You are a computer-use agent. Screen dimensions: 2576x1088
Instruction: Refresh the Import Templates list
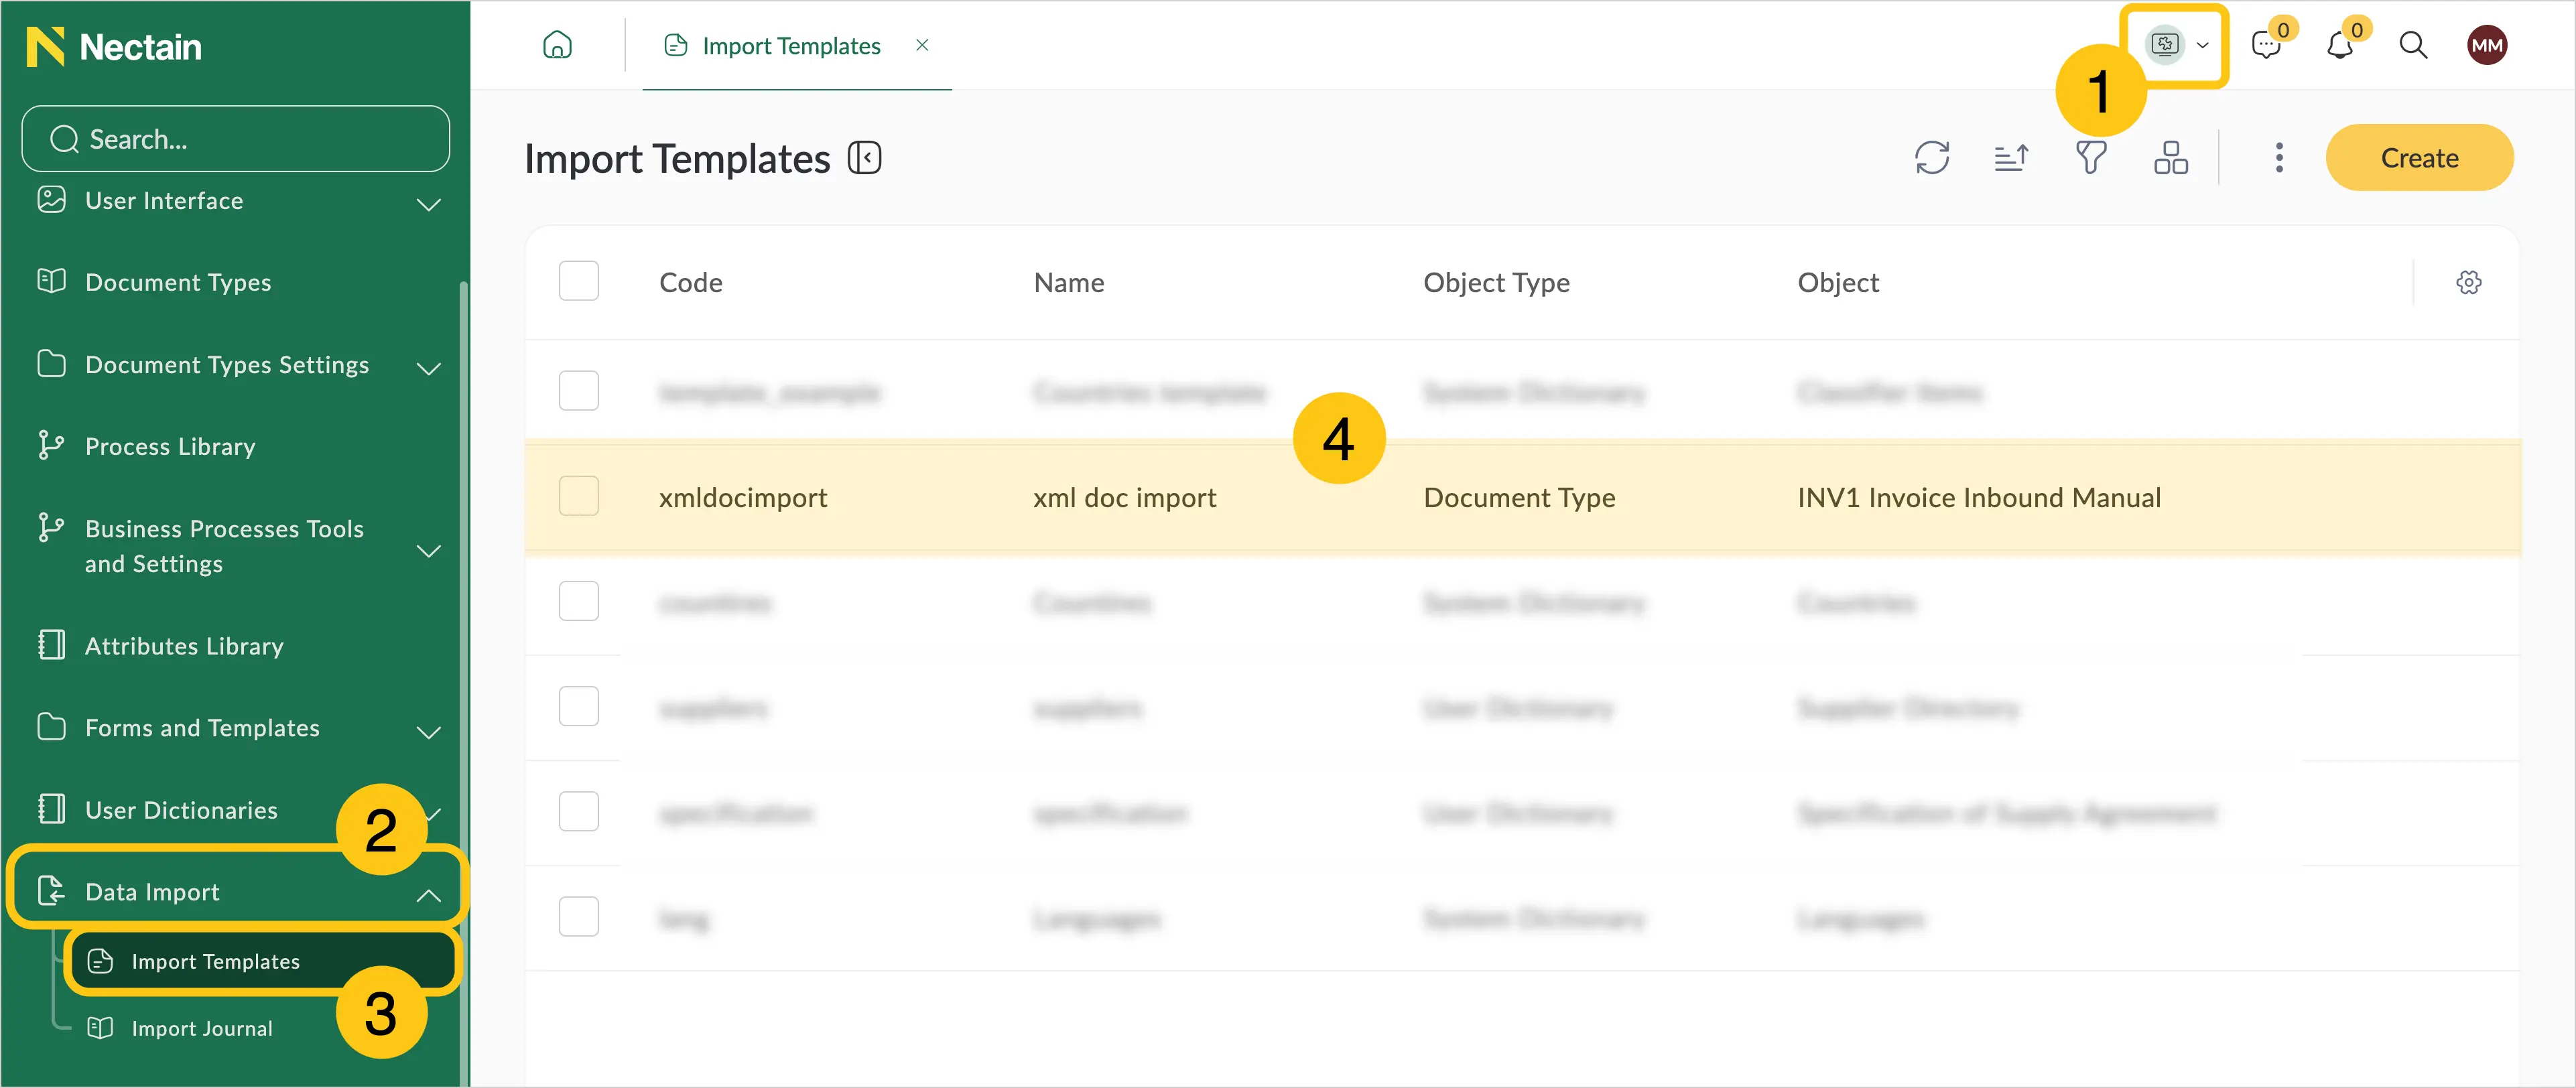1932,158
